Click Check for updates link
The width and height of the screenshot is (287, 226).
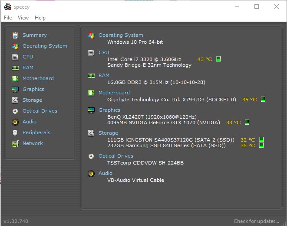pos(256,221)
